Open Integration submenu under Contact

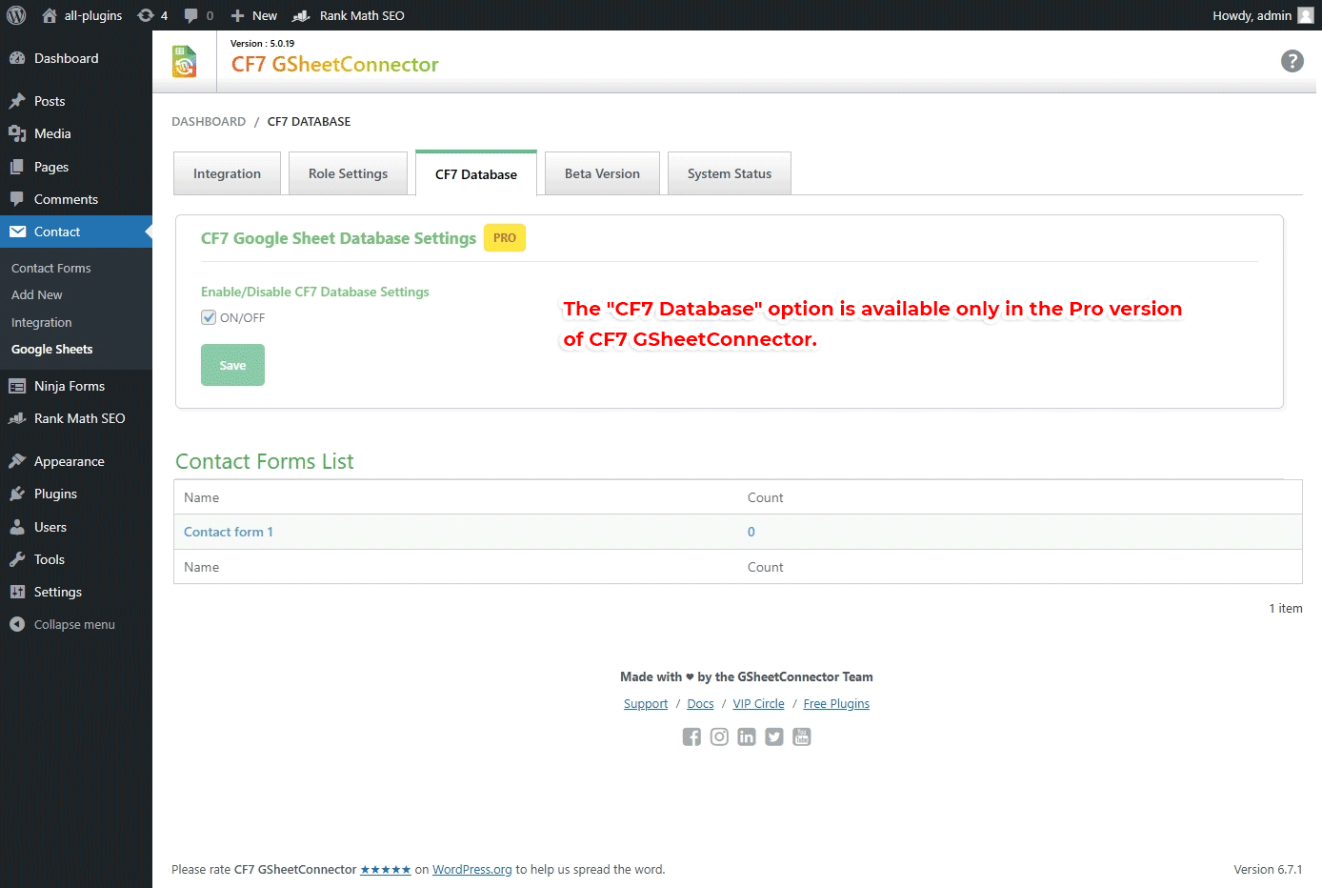pyautogui.click(x=42, y=322)
